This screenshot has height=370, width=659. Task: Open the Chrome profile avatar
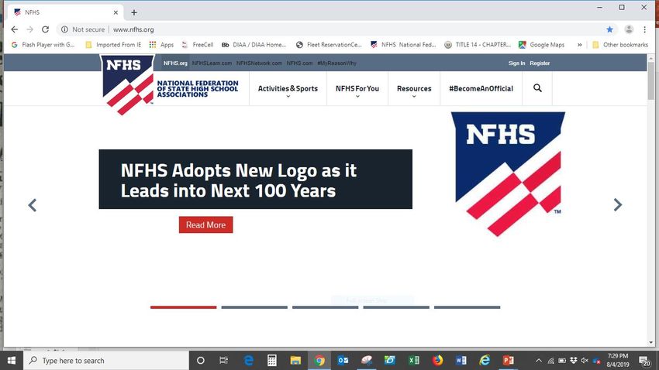click(629, 29)
